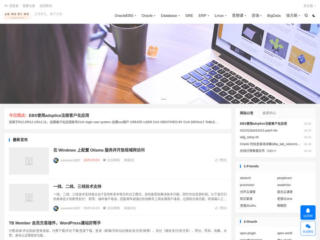Screen dimensions: 320x240
Task: Click the site logo image
Action: pyautogui.click(x=17, y=16)
